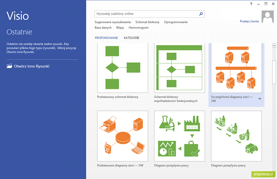Select Schemat blokowy współzależności funkcjonalnych thumbnail
The image size is (277, 179).
[x=180, y=68]
